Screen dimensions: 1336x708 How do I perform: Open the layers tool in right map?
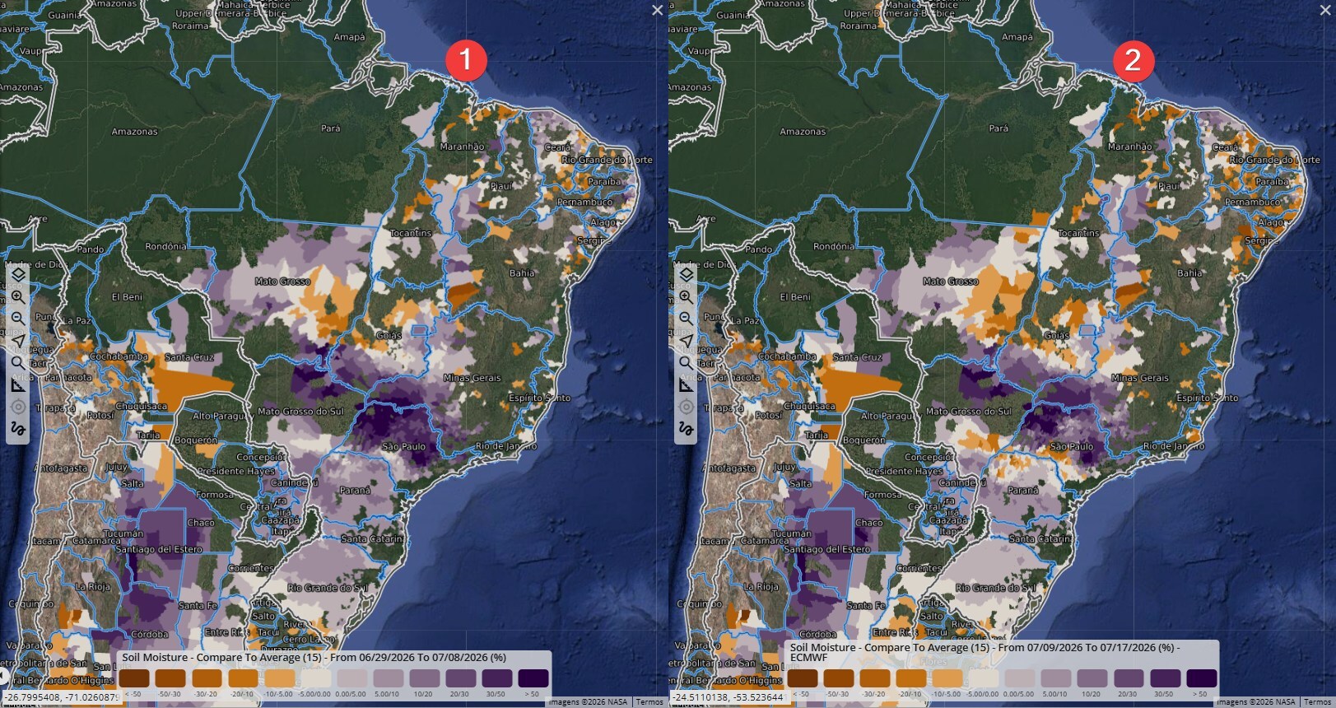pos(686,274)
